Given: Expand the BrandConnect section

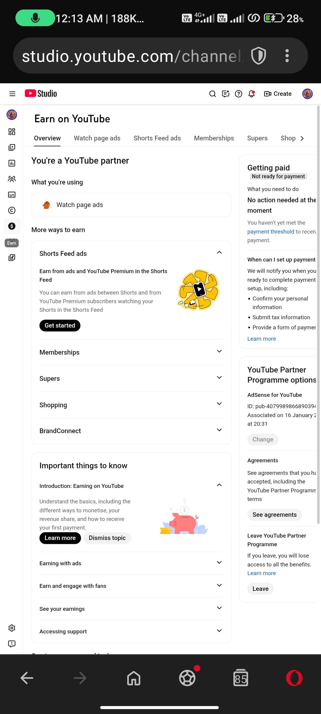Looking at the screenshot, I should [219, 430].
